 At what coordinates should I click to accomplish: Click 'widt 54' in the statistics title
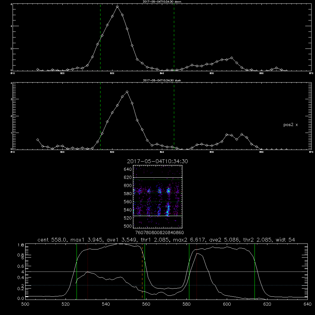point(285,240)
